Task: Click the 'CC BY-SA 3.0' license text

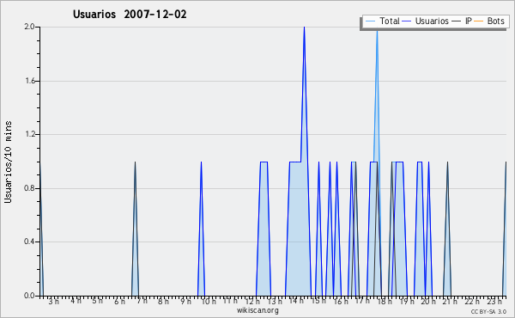Action: (488, 311)
